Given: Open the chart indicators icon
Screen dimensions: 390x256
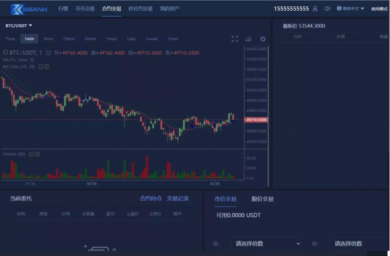Looking at the screenshot, I should coord(248,39).
